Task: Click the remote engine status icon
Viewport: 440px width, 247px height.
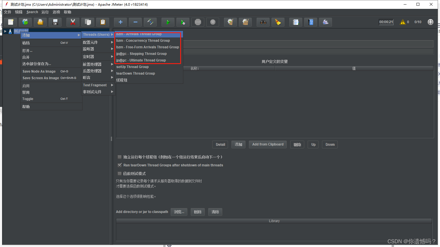Action: click(431, 22)
